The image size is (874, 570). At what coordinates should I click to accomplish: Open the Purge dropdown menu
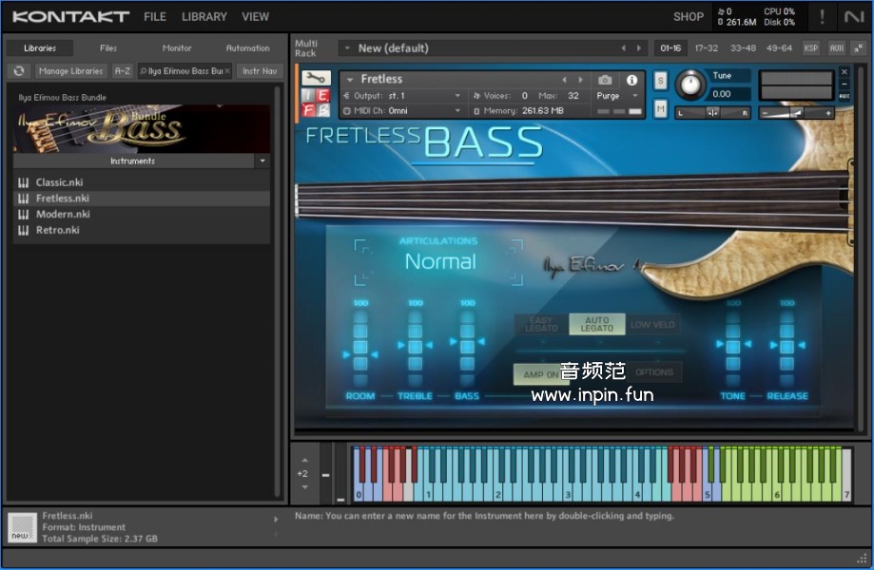(613, 96)
